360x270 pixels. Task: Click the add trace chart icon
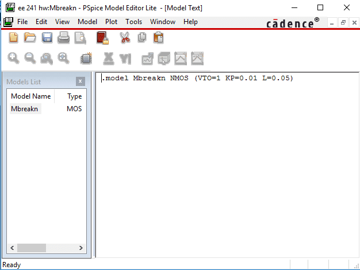147,59
